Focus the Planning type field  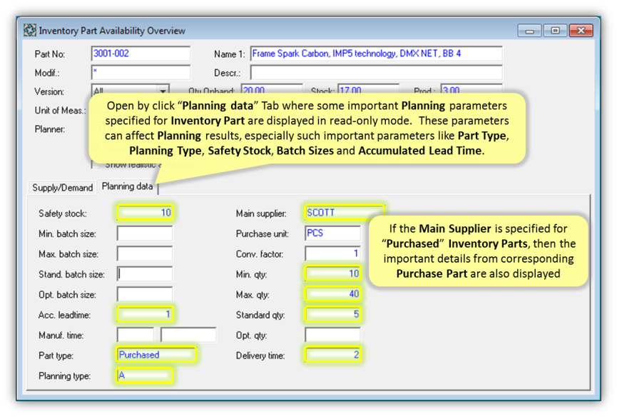pyautogui.click(x=145, y=376)
